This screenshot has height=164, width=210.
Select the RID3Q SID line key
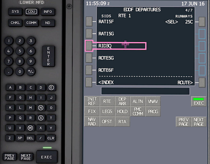click(89, 46)
